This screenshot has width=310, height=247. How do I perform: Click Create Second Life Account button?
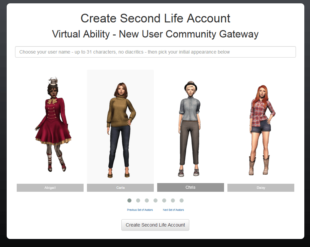coord(156,225)
